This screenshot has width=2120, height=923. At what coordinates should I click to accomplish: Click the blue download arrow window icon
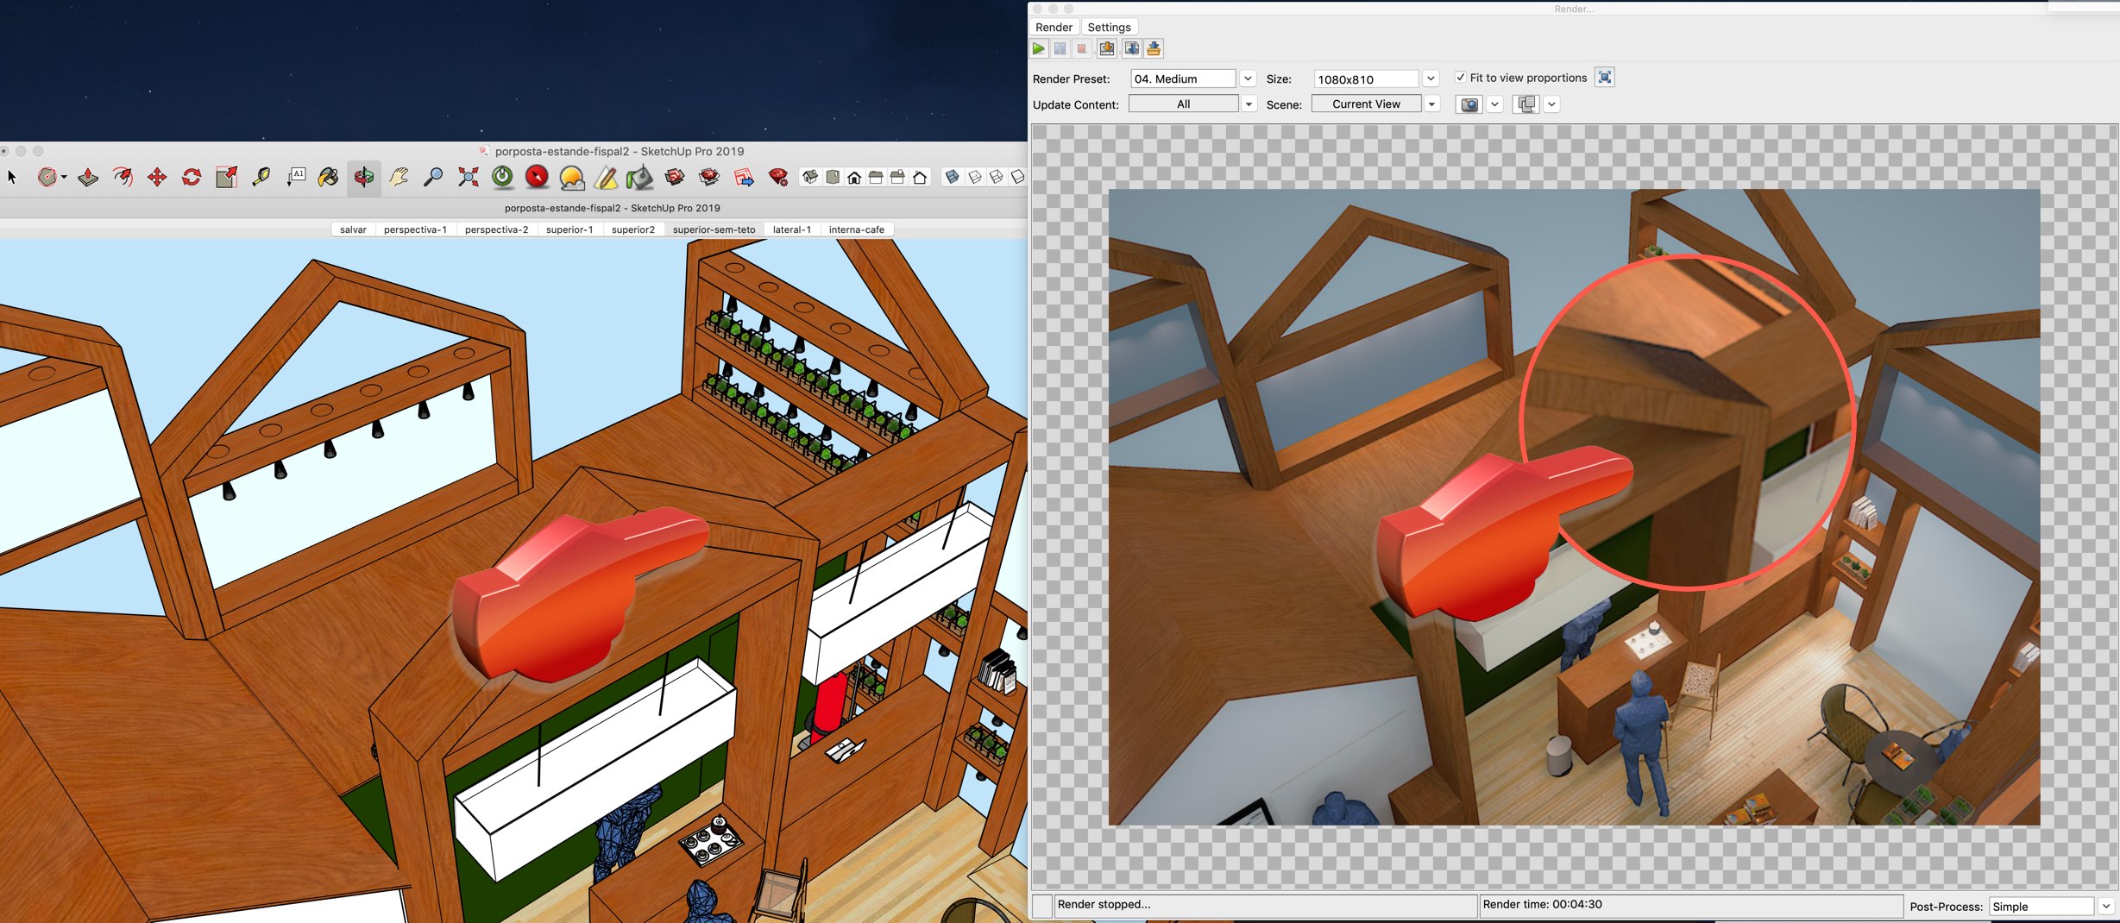coord(1131,48)
